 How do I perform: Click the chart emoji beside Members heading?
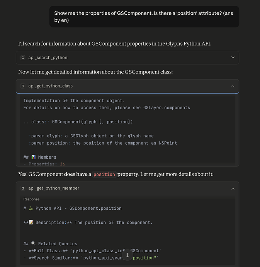click(33, 157)
